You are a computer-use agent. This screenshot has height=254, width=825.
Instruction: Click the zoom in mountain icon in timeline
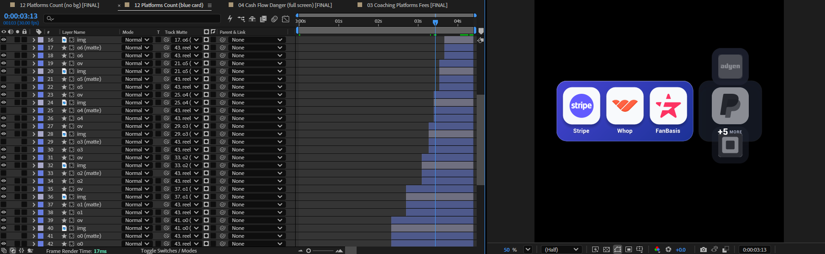point(339,251)
